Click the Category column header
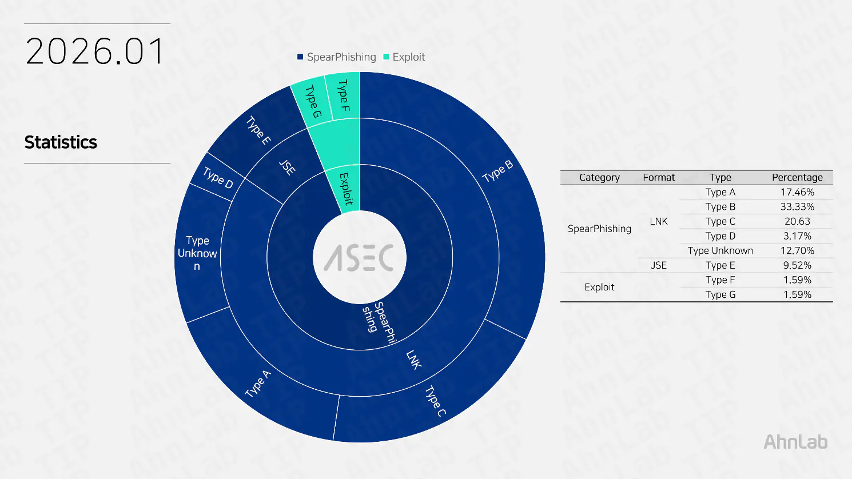The height and width of the screenshot is (479, 852). [x=599, y=177]
